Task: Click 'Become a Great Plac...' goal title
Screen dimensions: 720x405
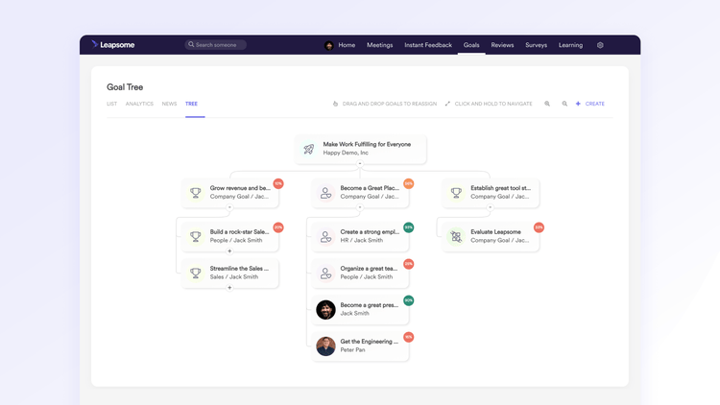Action: pos(370,188)
